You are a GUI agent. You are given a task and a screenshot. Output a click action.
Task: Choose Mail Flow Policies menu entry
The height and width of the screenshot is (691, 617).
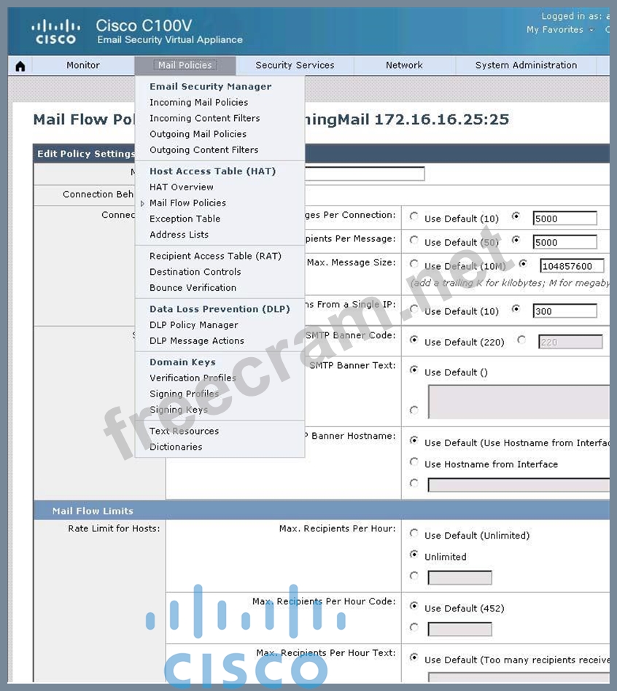coord(187,203)
